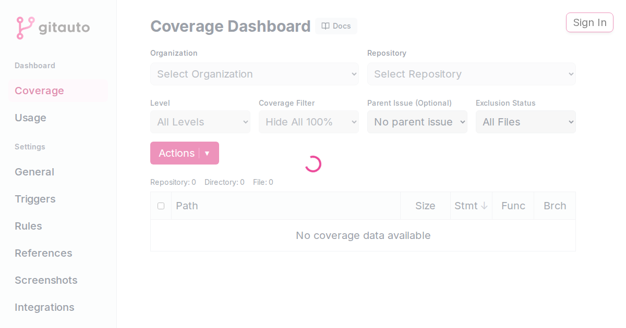The height and width of the screenshot is (328, 626).
Task: Open the Rules settings page
Action: point(58,226)
